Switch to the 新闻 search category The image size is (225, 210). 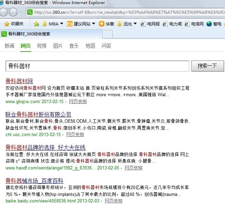pyautogui.click(x=10, y=46)
